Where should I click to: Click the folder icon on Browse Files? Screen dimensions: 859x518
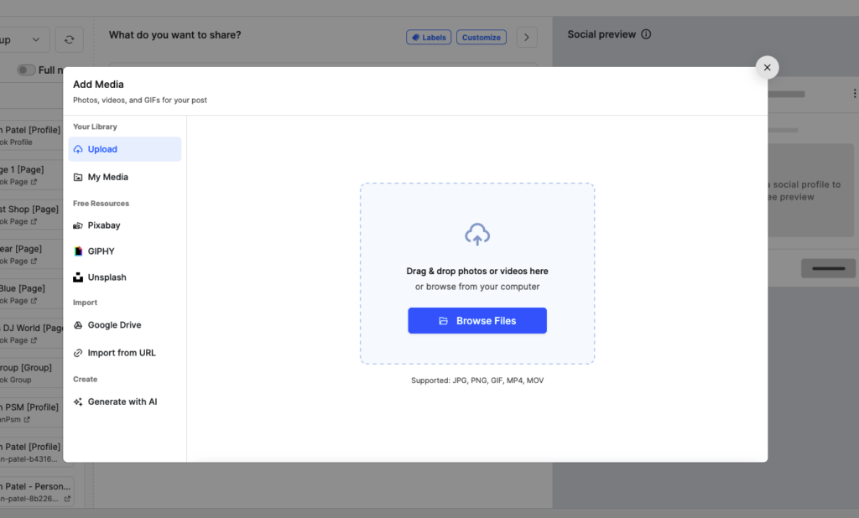click(x=443, y=321)
